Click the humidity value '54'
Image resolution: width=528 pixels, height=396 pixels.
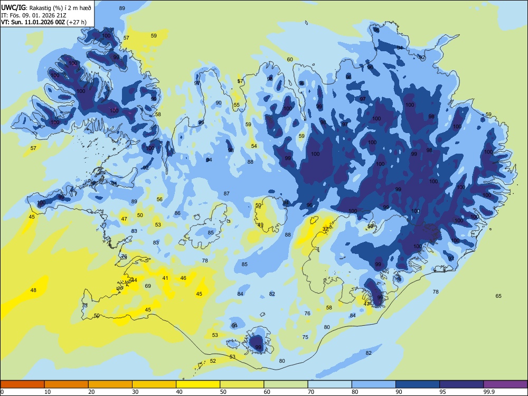click(254, 146)
